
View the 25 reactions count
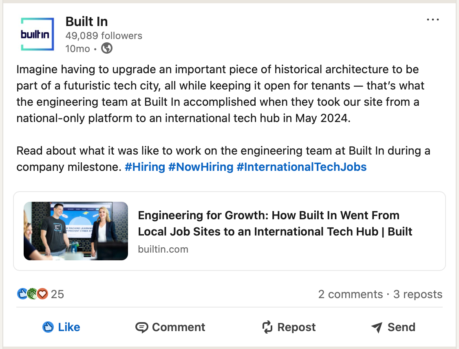coord(57,294)
